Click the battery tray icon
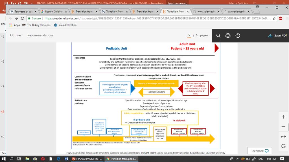The height and width of the screenshot is (162, 289). [248, 159]
